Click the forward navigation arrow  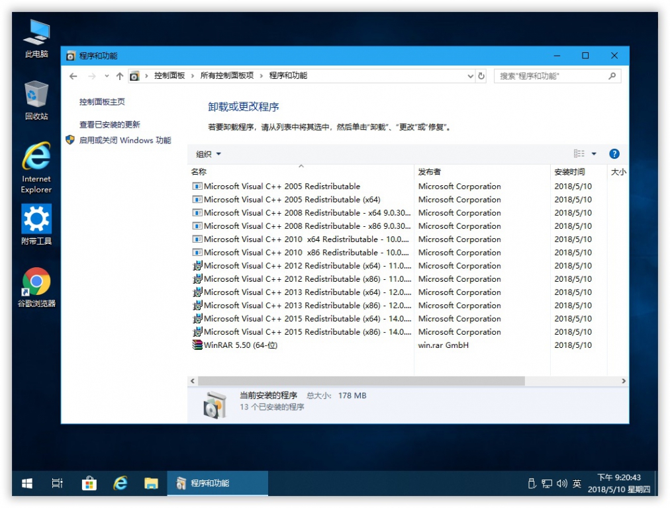(91, 76)
